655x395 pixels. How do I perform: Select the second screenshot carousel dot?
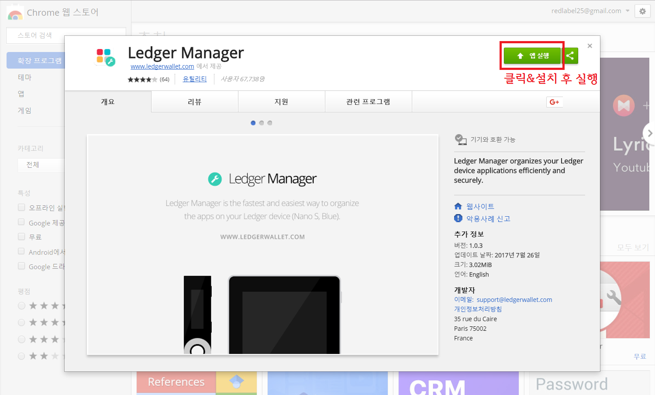(262, 123)
